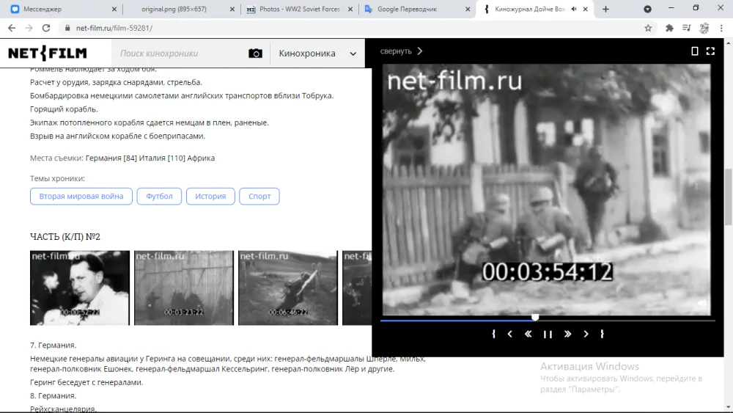Click the Места съемки locations line
This screenshot has width=733, height=413.
point(122,158)
